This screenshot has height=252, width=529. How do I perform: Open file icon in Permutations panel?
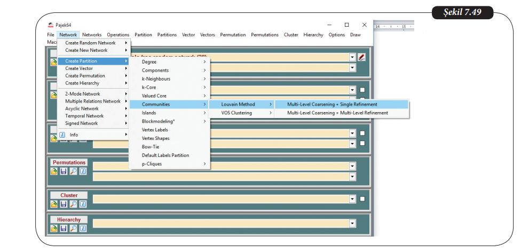pos(54,171)
